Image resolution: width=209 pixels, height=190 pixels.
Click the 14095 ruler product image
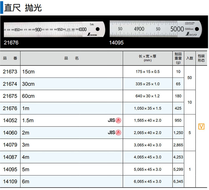point(156,29)
